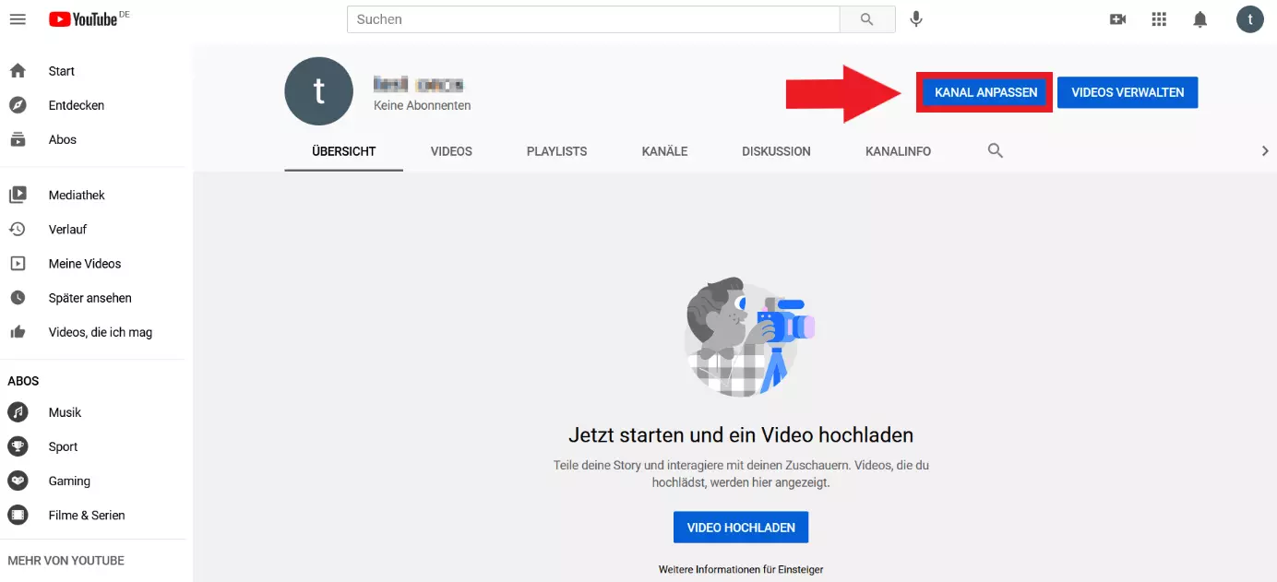Open Verlauf in the sidebar
This screenshot has width=1277, height=582.
(x=67, y=230)
